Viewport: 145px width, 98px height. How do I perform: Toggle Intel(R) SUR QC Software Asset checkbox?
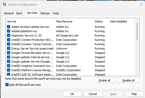[x=8, y=74]
